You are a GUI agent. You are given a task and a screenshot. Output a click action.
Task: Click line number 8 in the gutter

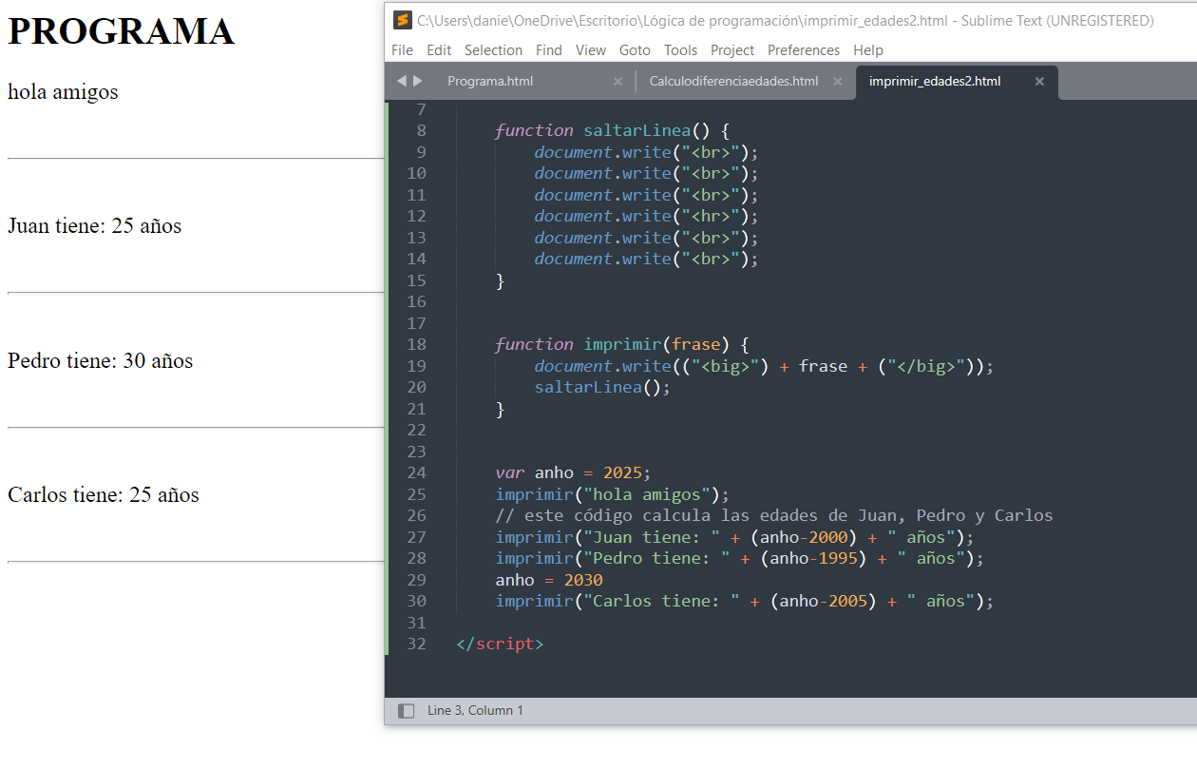coord(421,130)
